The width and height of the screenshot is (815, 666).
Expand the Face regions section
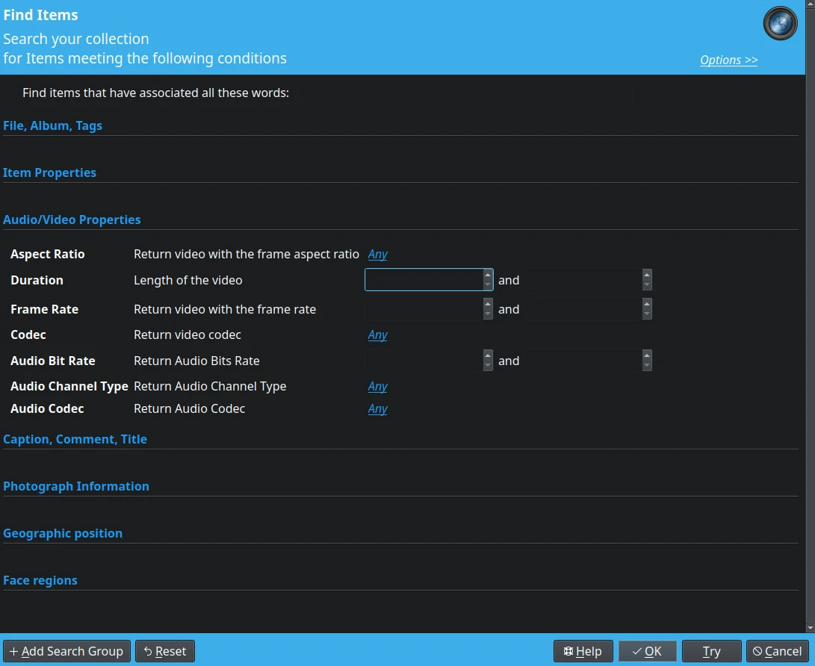(40, 580)
